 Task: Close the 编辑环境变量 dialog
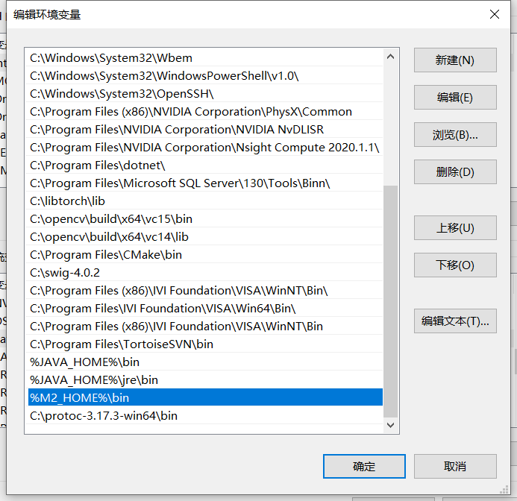(x=495, y=14)
